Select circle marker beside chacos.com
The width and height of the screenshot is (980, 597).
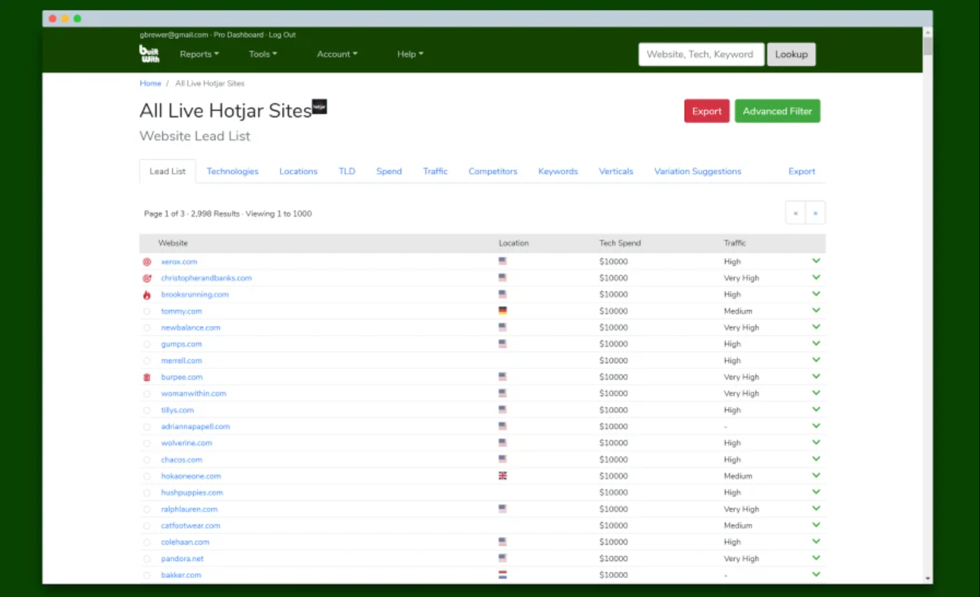pyautogui.click(x=147, y=460)
